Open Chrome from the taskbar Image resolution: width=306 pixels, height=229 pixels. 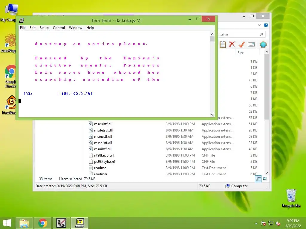[x=42, y=223]
